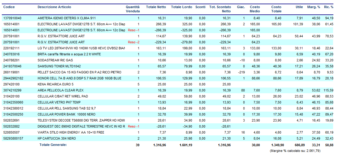Select article code 502832691

(x=12, y=120)
